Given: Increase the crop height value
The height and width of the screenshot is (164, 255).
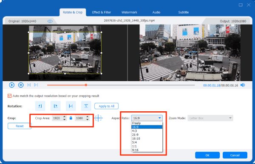Looking at the screenshot, I should point(88,117).
